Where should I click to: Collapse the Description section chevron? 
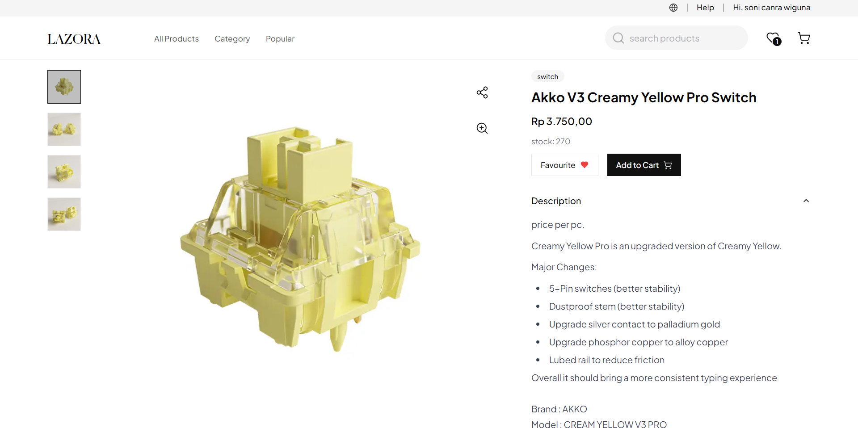coord(806,201)
